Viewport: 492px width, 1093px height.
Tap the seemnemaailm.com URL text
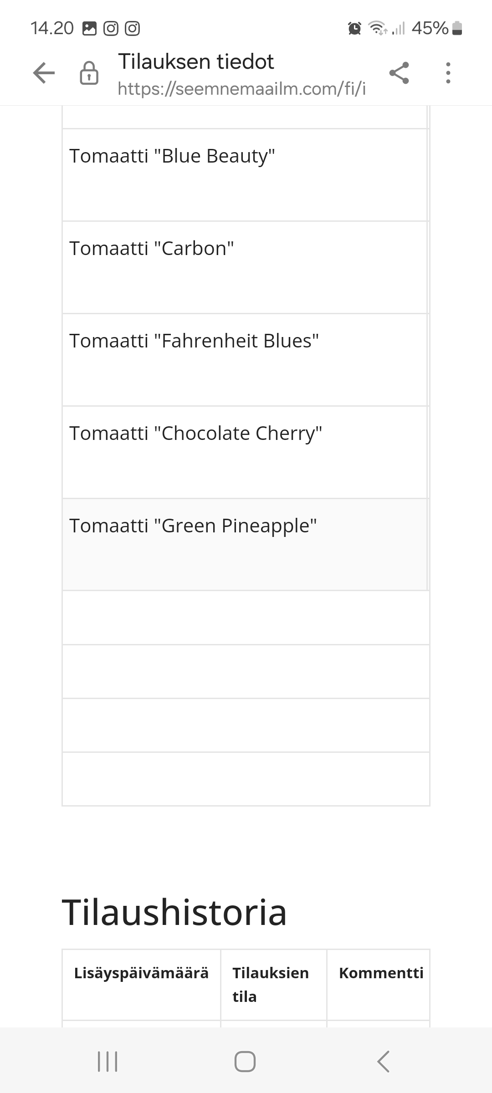click(x=241, y=88)
